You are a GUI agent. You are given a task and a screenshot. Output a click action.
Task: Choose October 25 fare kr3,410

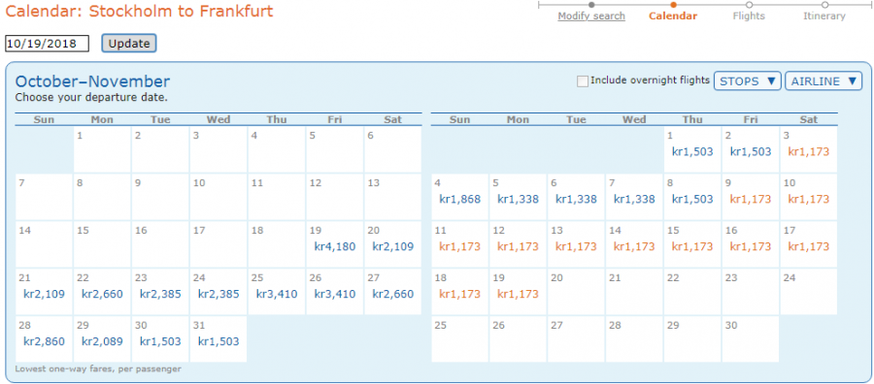[277, 294]
